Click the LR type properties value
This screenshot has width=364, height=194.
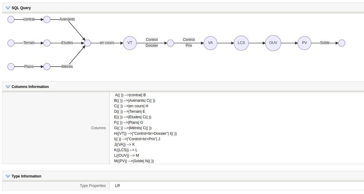[x=118, y=186]
